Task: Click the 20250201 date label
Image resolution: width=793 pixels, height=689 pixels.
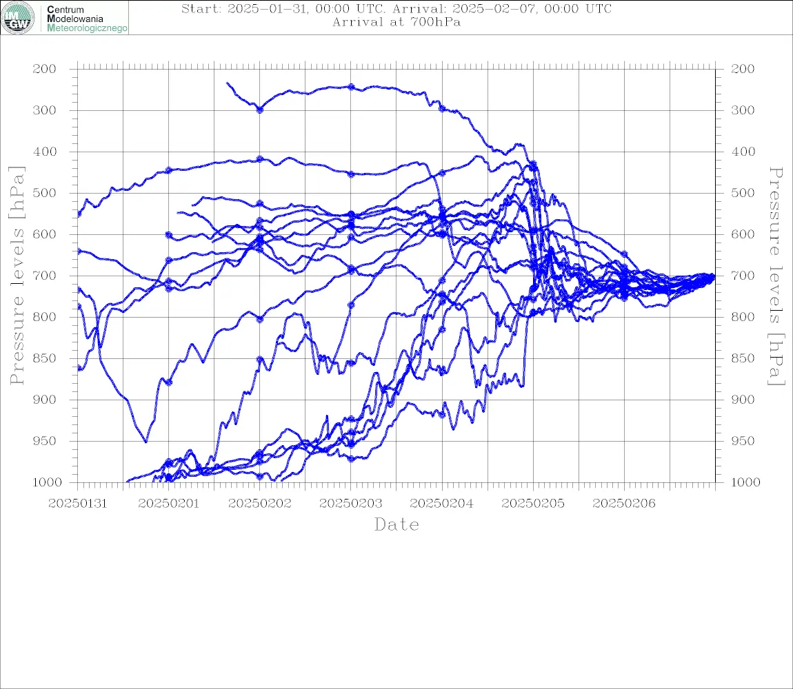Action: pos(169,504)
